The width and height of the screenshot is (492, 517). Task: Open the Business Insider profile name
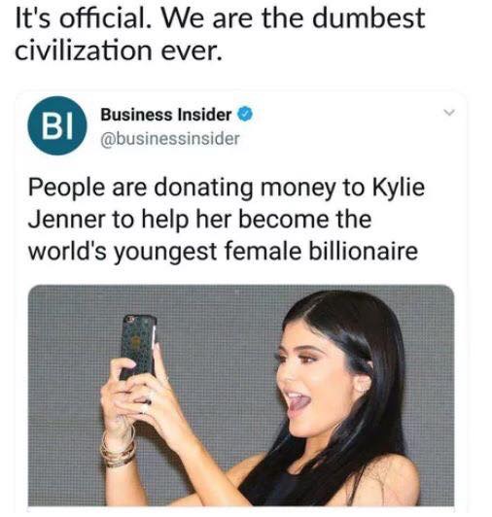coord(166,115)
